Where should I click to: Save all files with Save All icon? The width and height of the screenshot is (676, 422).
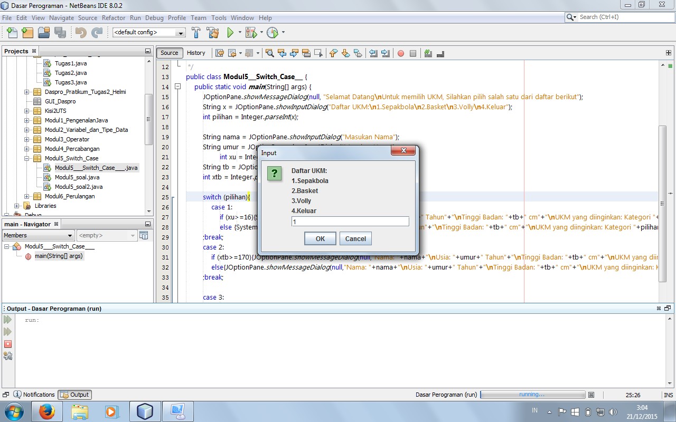(x=60, y=33)
